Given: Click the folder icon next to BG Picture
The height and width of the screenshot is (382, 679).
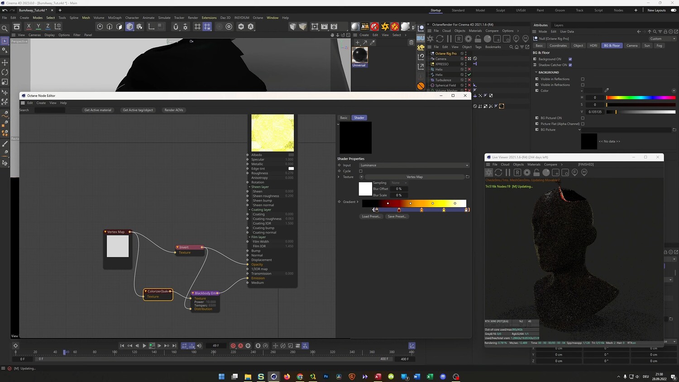Looking at the screenshot, I should point(674,130).
